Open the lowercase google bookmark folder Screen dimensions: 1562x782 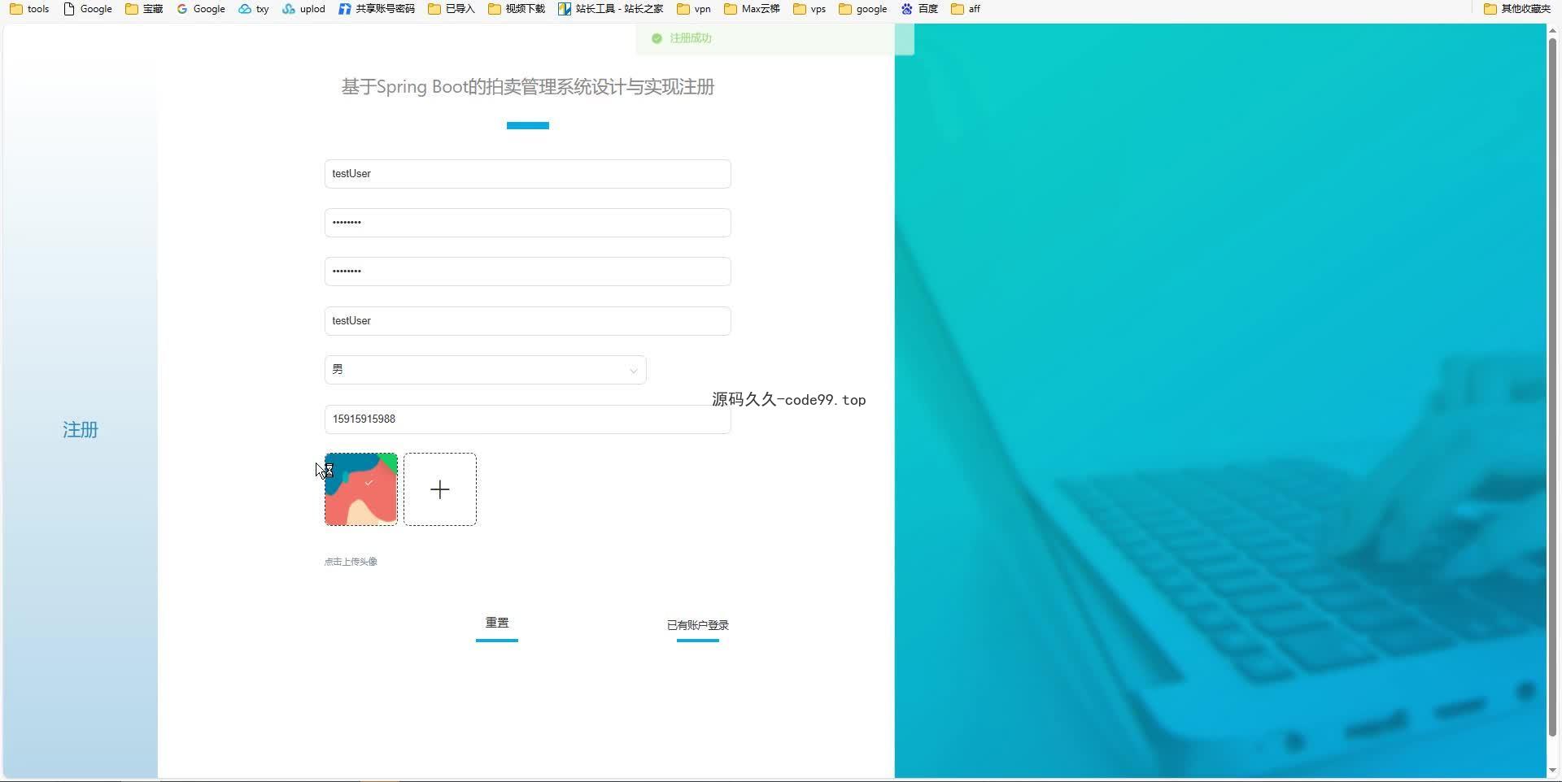[862, 9]
